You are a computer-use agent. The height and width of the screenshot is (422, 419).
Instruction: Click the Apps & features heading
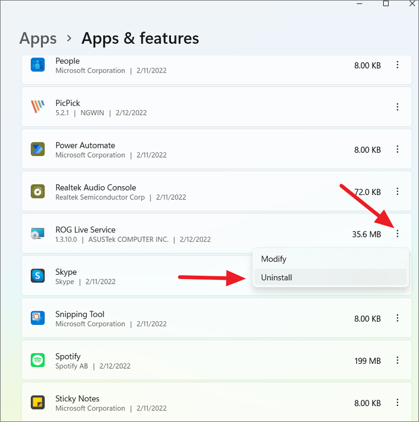click(140, 38)
